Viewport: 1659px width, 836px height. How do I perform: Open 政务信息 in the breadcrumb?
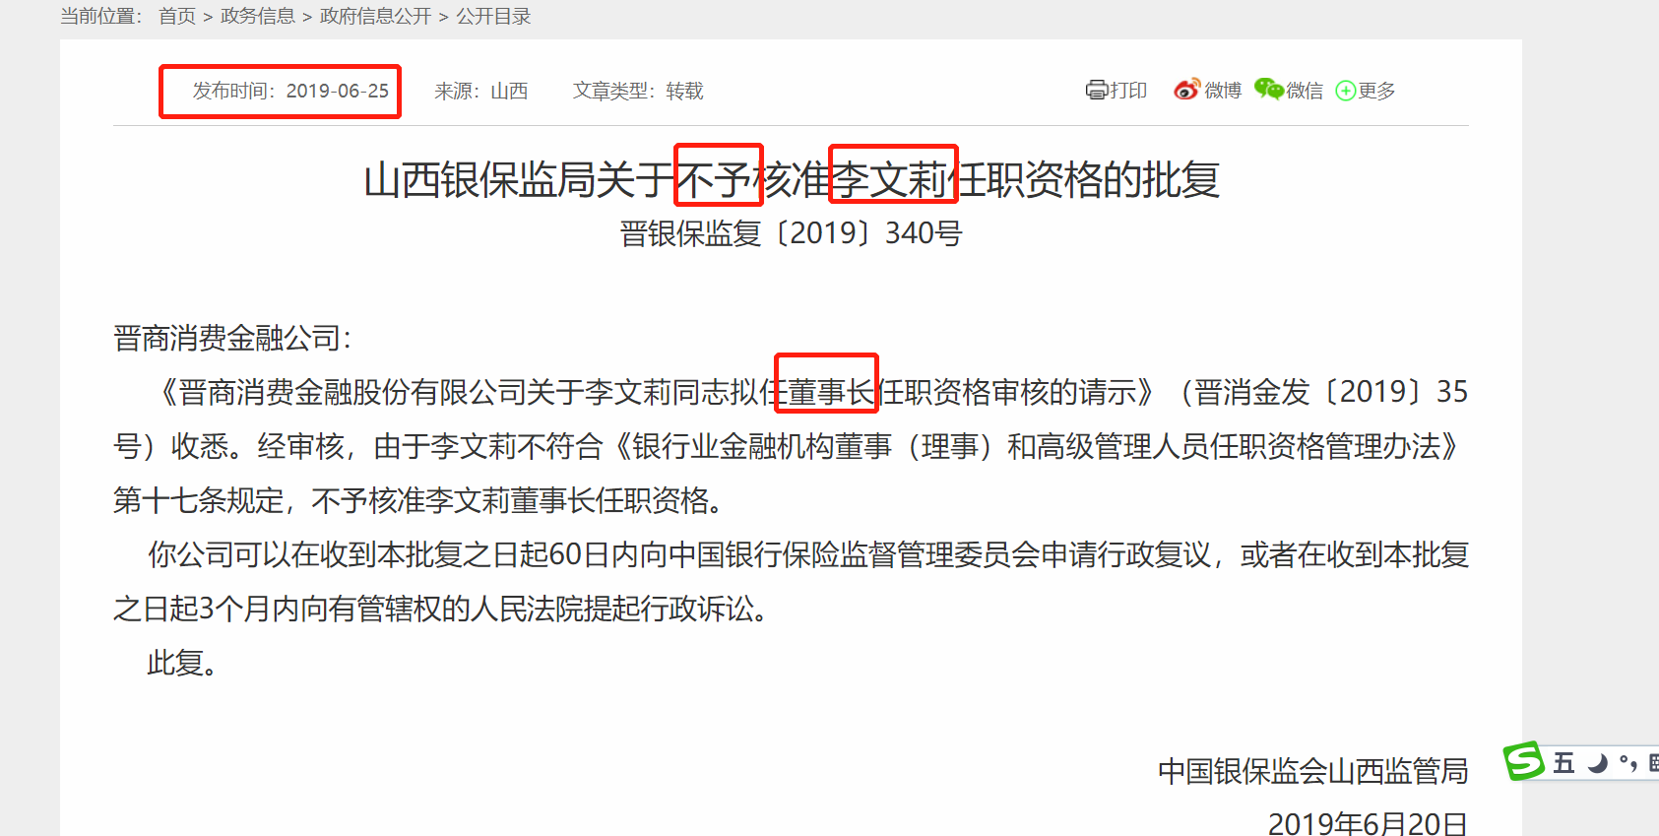(258, 16)
